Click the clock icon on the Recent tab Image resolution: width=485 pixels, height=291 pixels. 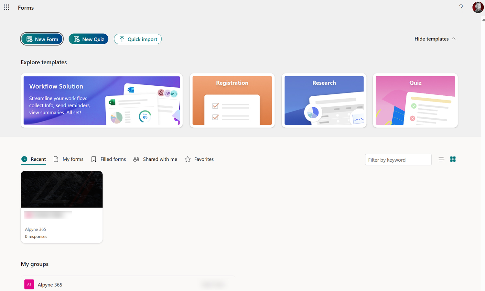pos(24,159)
